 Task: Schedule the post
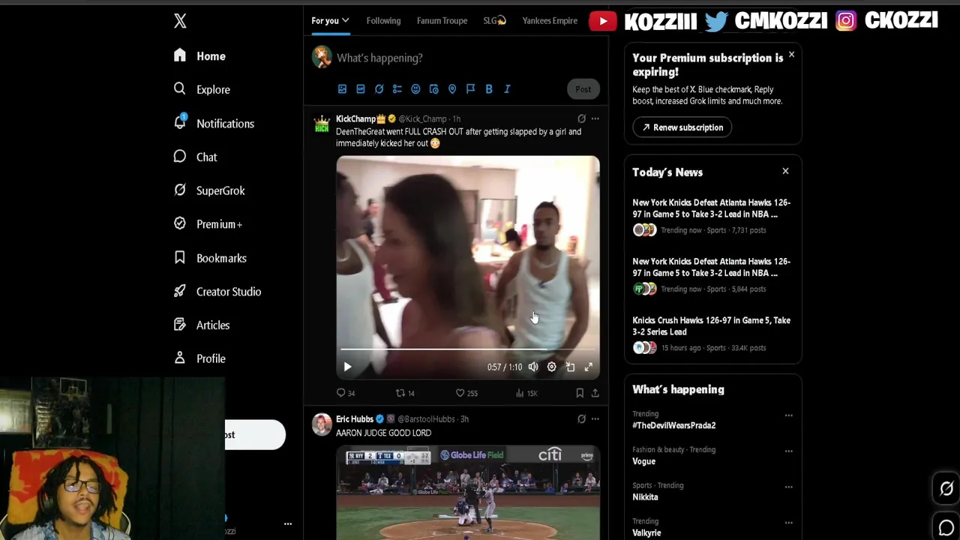click(x=433, y=89)
